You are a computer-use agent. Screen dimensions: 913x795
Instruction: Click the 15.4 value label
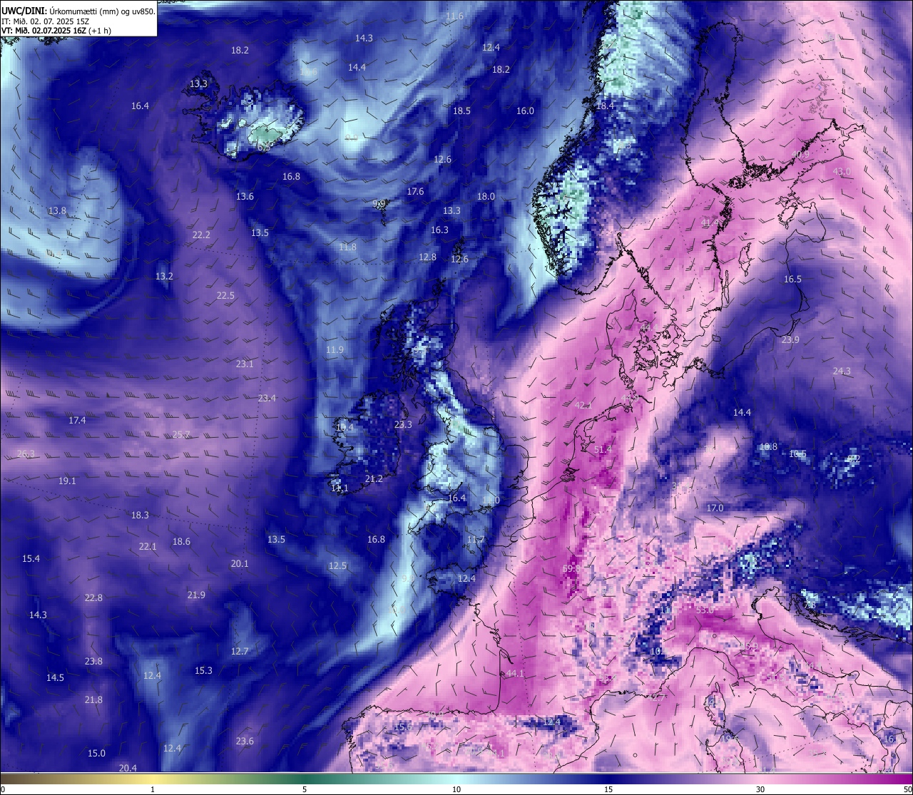31,558
